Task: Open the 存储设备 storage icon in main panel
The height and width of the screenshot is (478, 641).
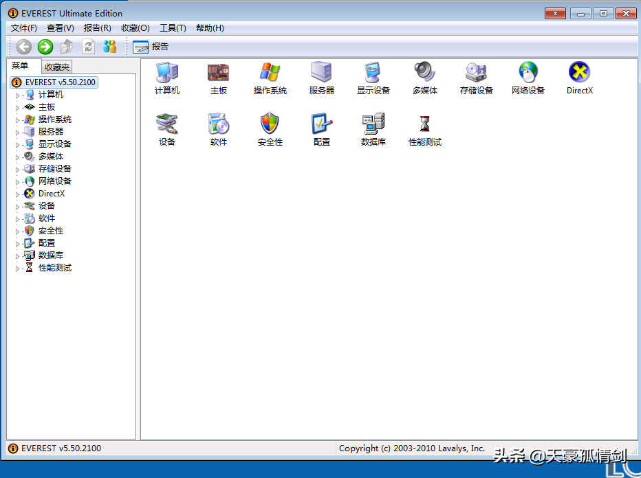Action: [x=476, y=73]
